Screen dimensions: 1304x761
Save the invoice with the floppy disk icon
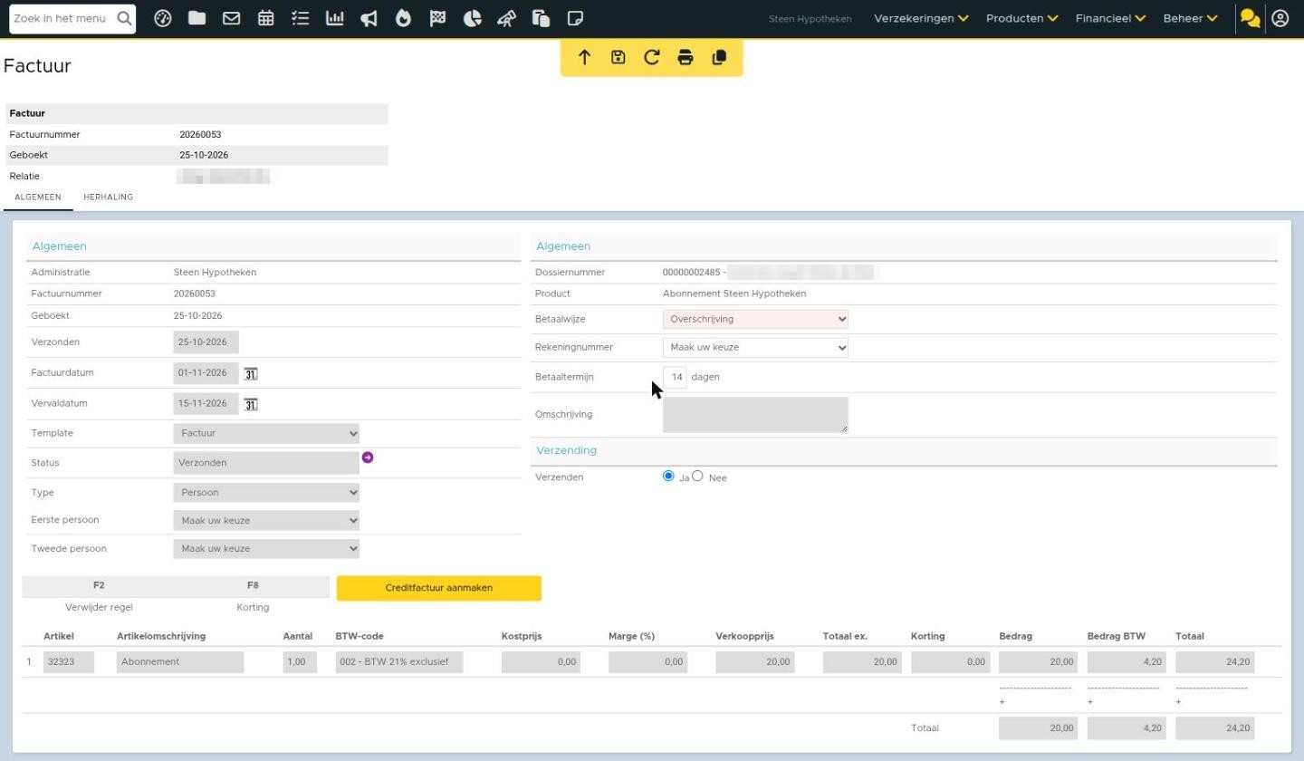point(618,58)
